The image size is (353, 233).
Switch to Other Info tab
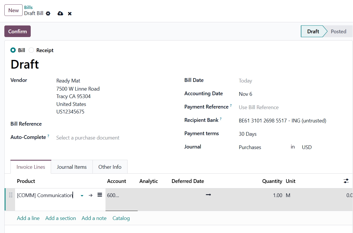110,167
